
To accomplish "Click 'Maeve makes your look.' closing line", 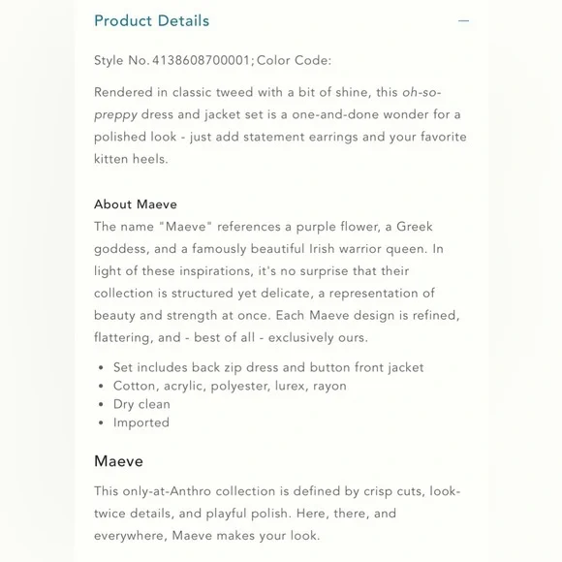I will (x=206, y=536).
